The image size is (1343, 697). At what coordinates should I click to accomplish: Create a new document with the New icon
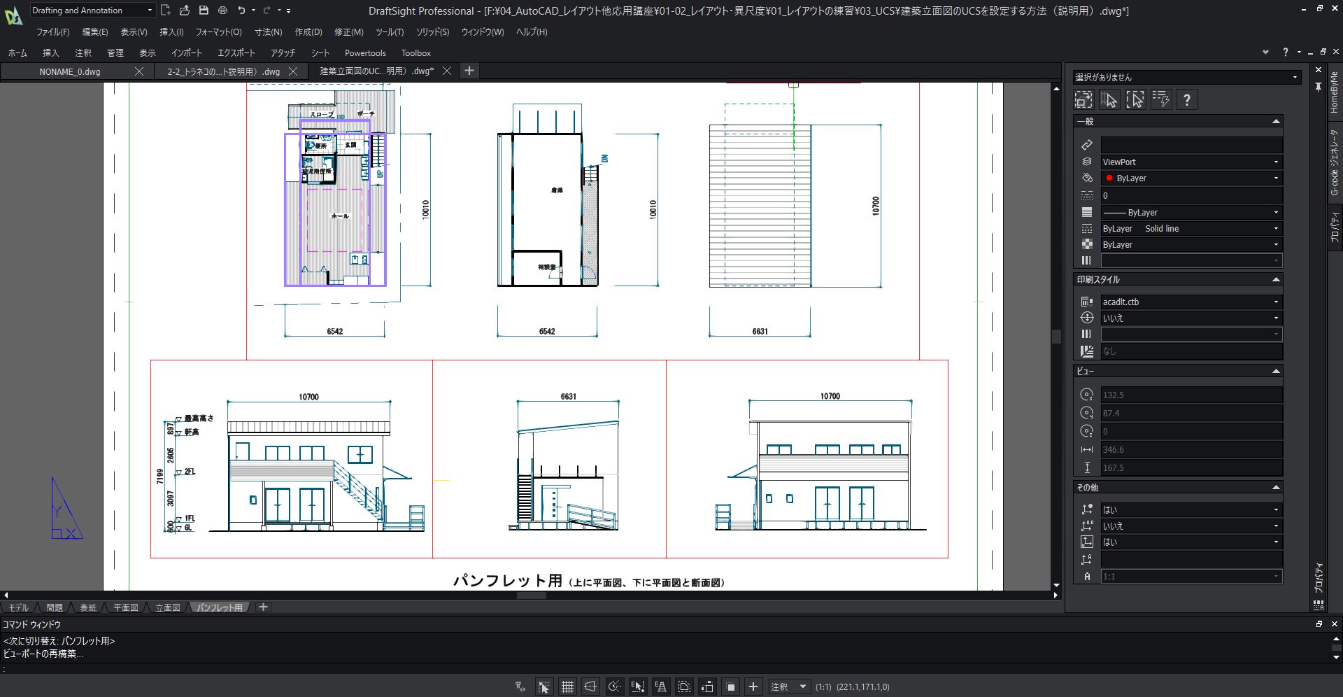pos(166,10)
